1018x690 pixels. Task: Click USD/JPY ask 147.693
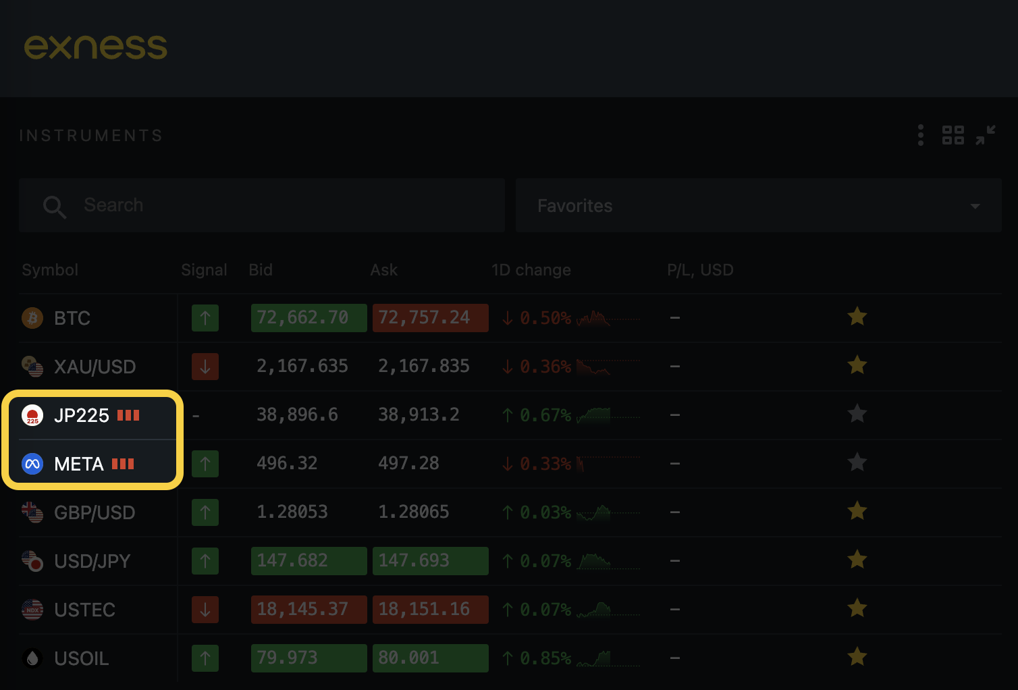click(431, 560)
